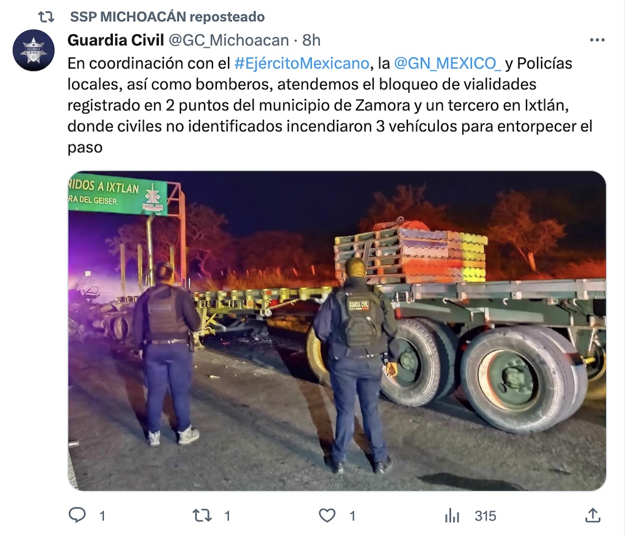Open the Guardia Civil profile avatar

34,50
